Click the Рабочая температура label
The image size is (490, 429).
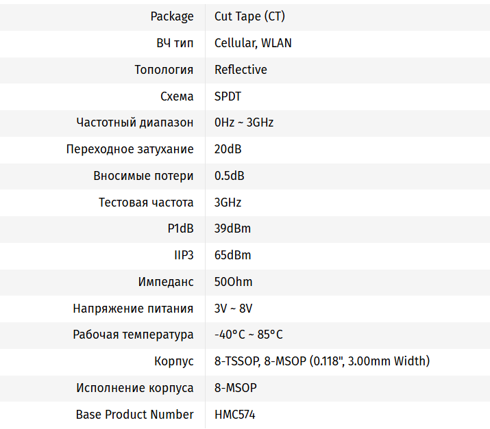tap(133, 335)
